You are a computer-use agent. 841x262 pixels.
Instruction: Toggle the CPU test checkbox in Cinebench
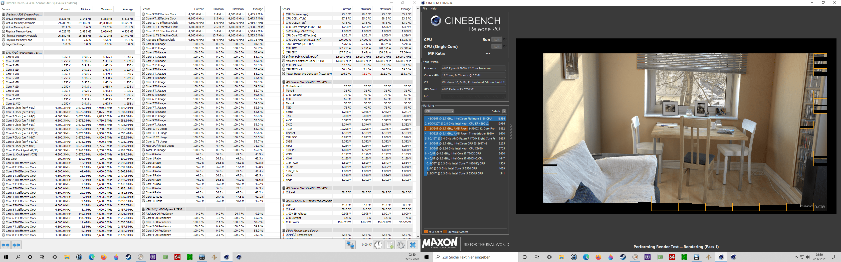tap(505, 39)
